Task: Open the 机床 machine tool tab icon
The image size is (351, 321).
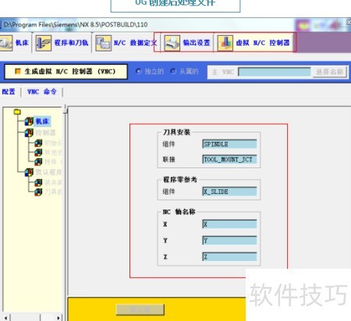Action: (5, 43)
